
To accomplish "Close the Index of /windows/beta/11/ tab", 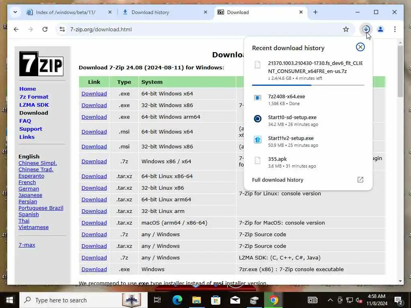I will 110,12.
